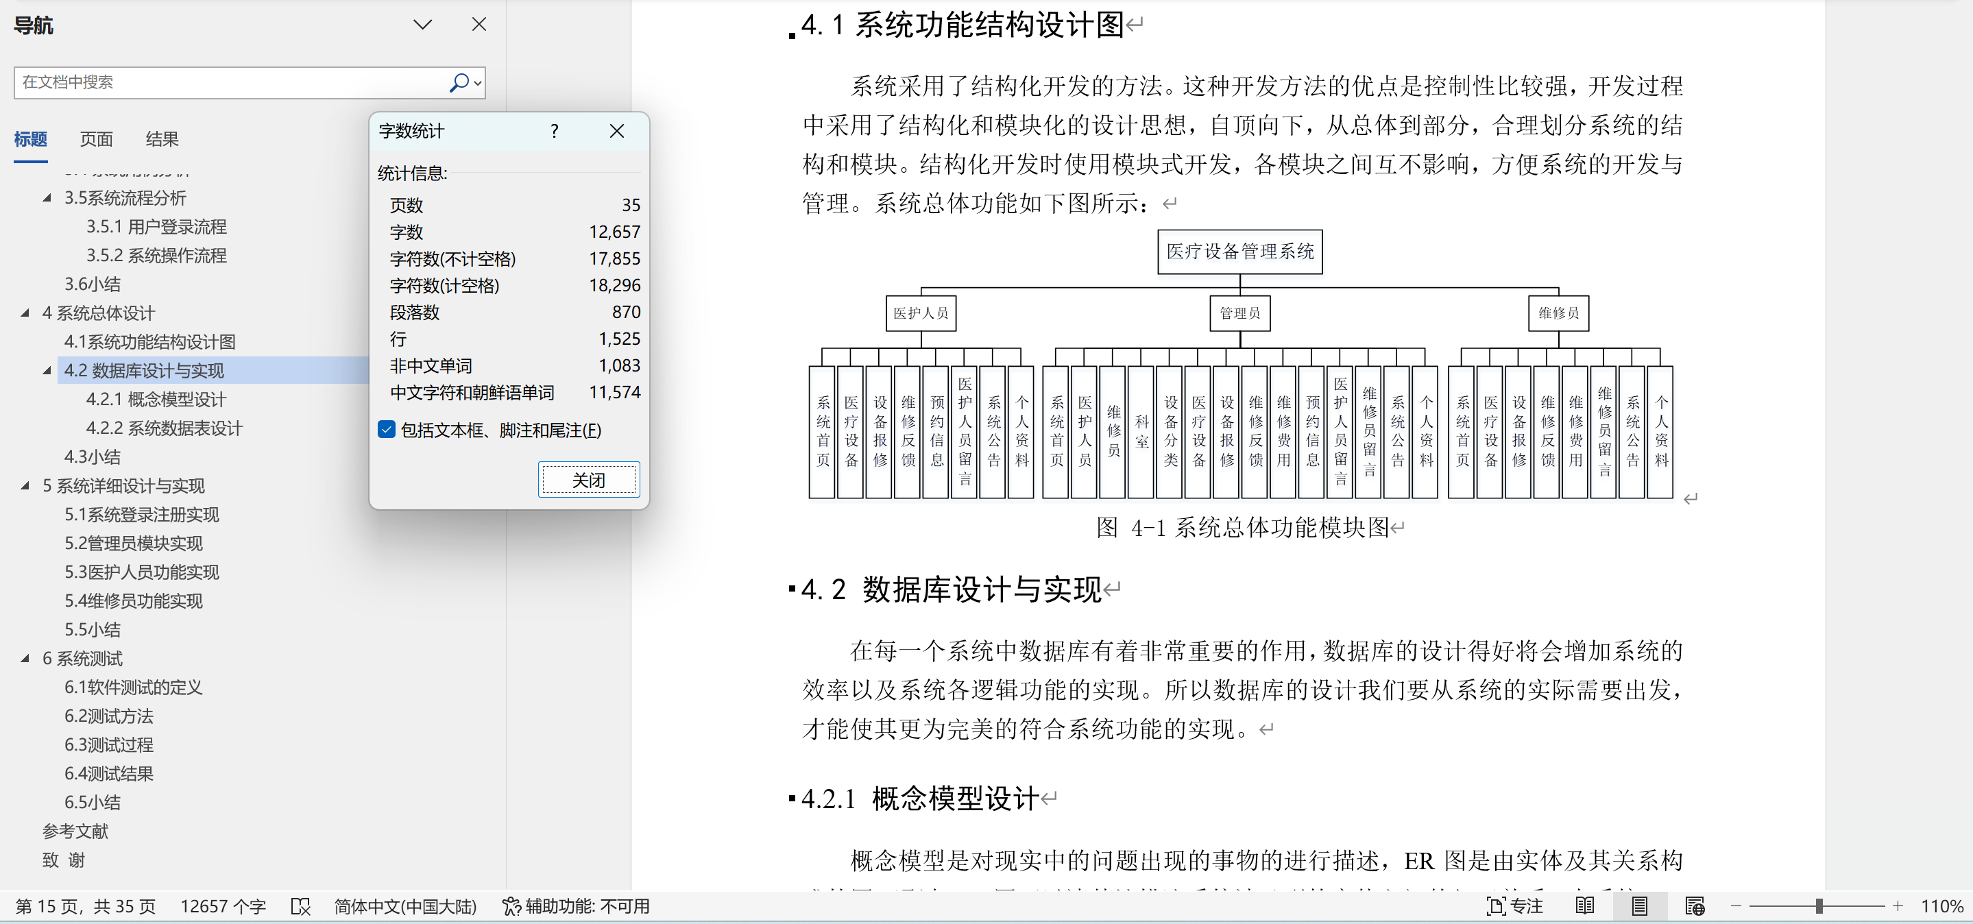Viewport: 1973px width, 924px height.
Task: Switch to the 标题 tab
Action: pyautogui.click(x=31, y=139)
